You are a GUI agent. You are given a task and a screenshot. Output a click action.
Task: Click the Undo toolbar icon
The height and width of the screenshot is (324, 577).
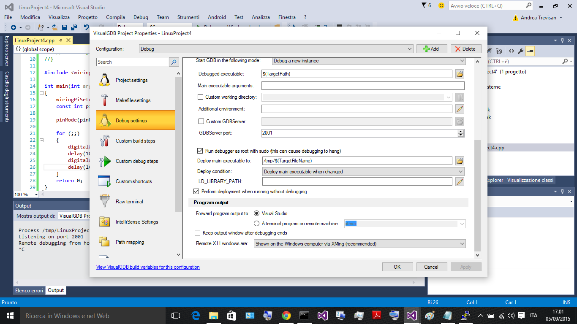pyautogui.click(x=86, y=27)
